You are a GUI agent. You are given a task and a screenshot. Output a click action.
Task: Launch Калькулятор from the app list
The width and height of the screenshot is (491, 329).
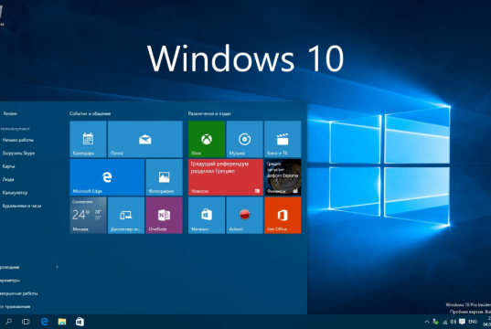pyautogui.click(x=15, y=193)
